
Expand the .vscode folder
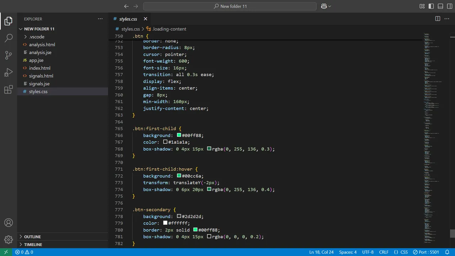tap(63, 37)
